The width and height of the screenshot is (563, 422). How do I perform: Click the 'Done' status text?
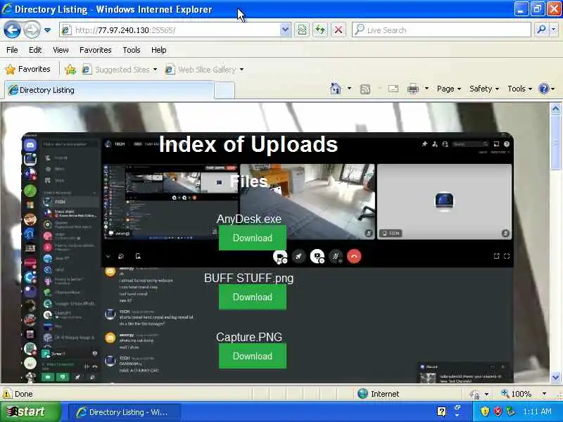pyautogui.click(x=24, y=394)
